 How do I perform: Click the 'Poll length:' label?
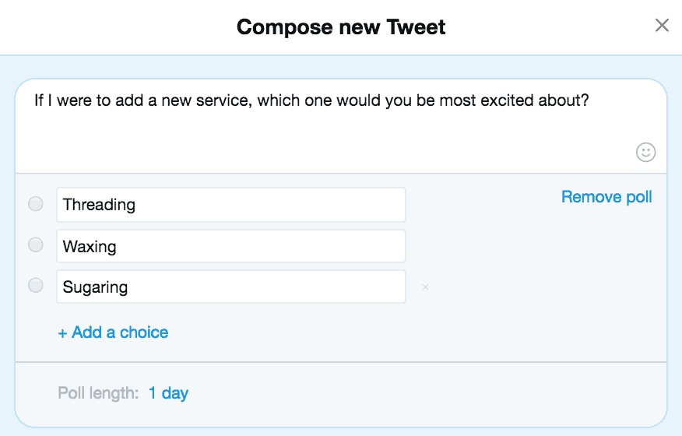pos(98,393)
